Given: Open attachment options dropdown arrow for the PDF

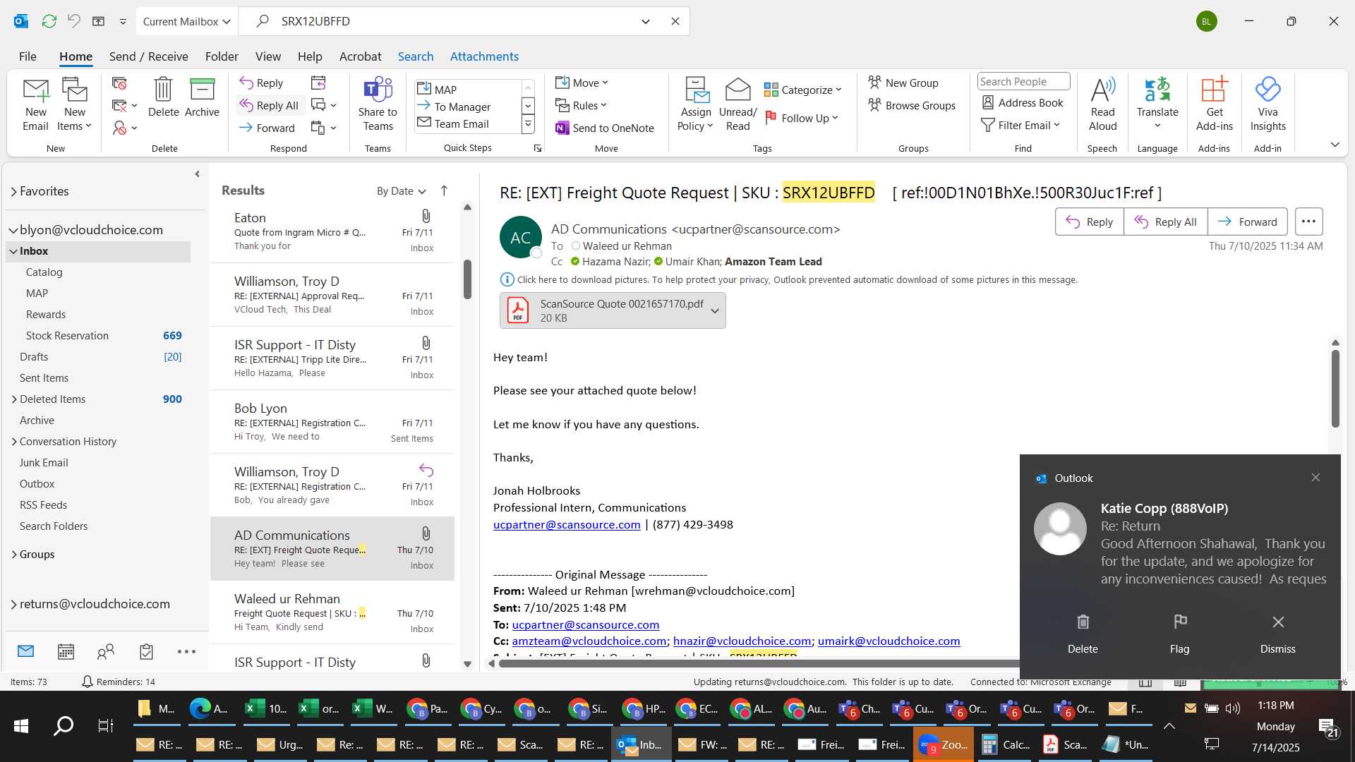Looking at the screenshot, I should (x=715, y=310).
